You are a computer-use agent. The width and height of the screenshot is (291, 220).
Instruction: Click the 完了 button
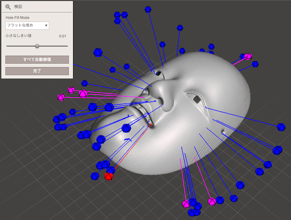37,71
